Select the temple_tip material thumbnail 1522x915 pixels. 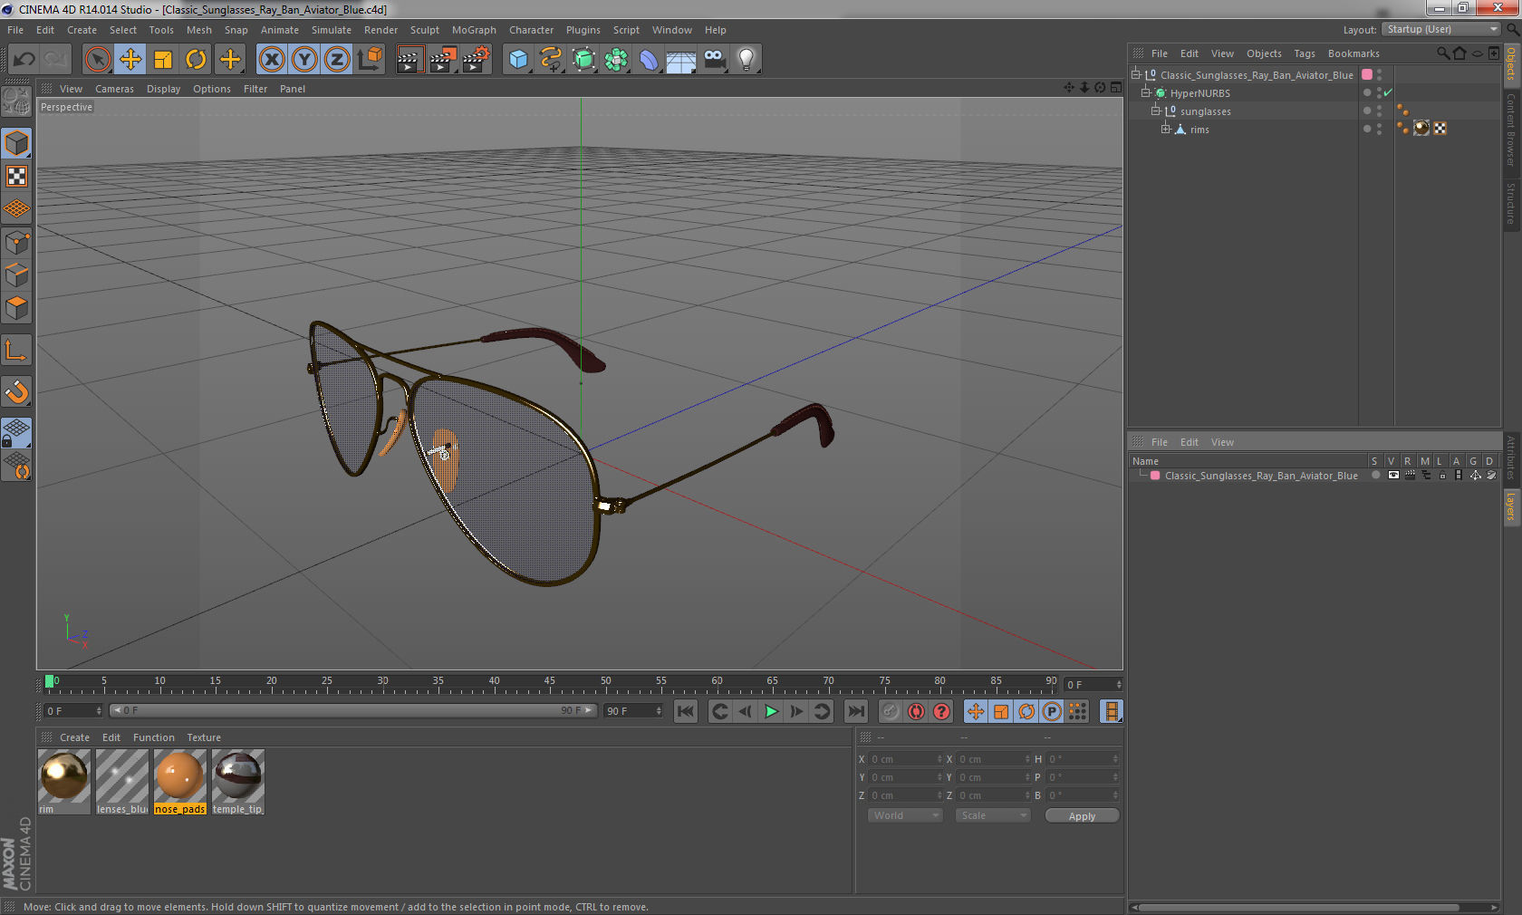click(238, 776)
